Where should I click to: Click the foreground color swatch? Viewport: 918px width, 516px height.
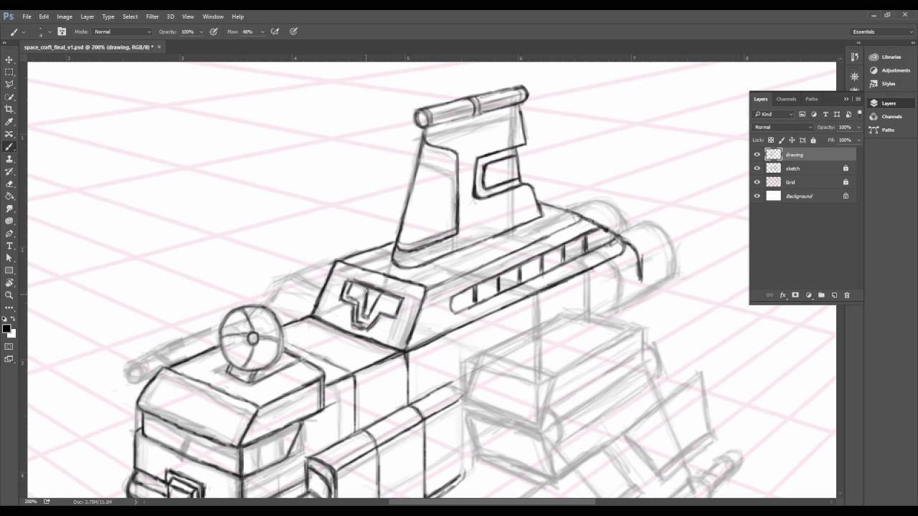click(x=6, y=329)
